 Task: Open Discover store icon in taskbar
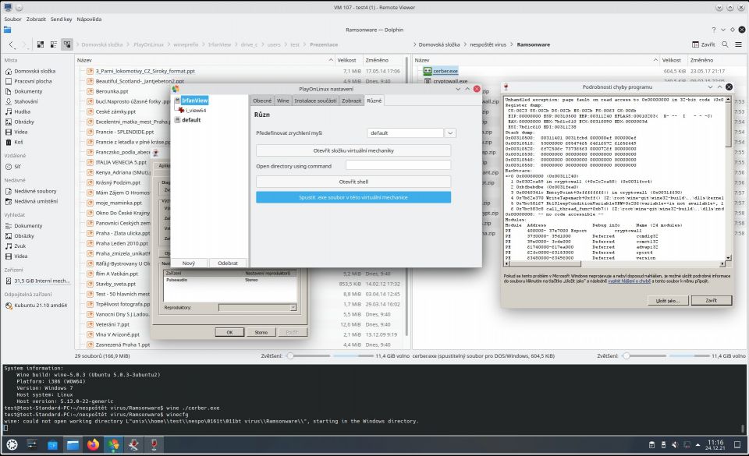click(52, 445)
